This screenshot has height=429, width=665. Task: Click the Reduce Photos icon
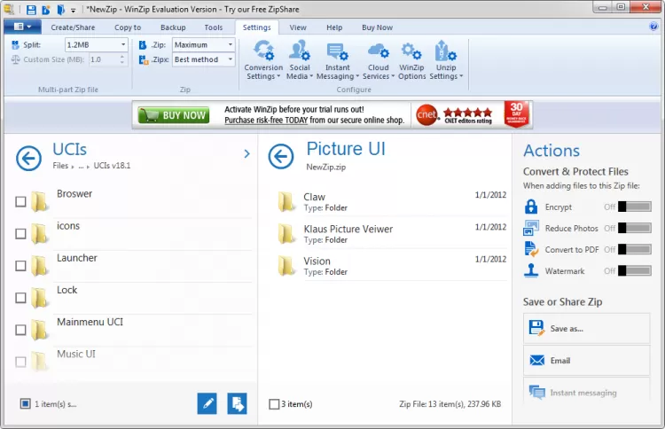[x=531, y=228]
